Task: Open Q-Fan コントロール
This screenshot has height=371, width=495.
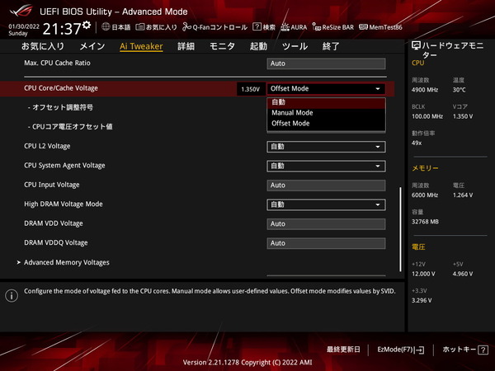Action: click(x=214, y=27)
